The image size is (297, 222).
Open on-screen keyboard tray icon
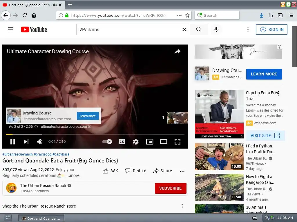click(x=255, y=218)
